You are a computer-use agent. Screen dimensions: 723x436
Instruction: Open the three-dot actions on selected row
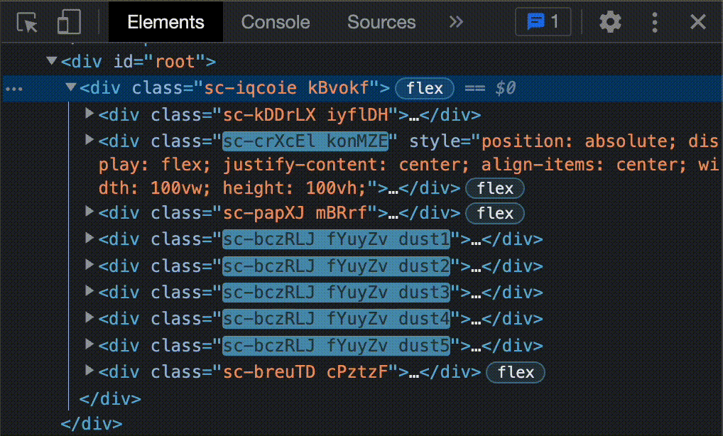[14, 89]
